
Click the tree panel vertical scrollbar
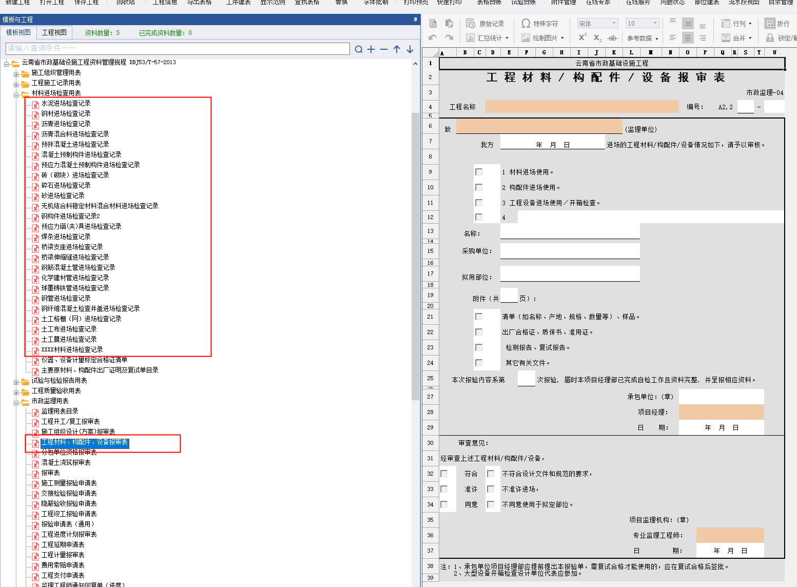pos(416,257)
